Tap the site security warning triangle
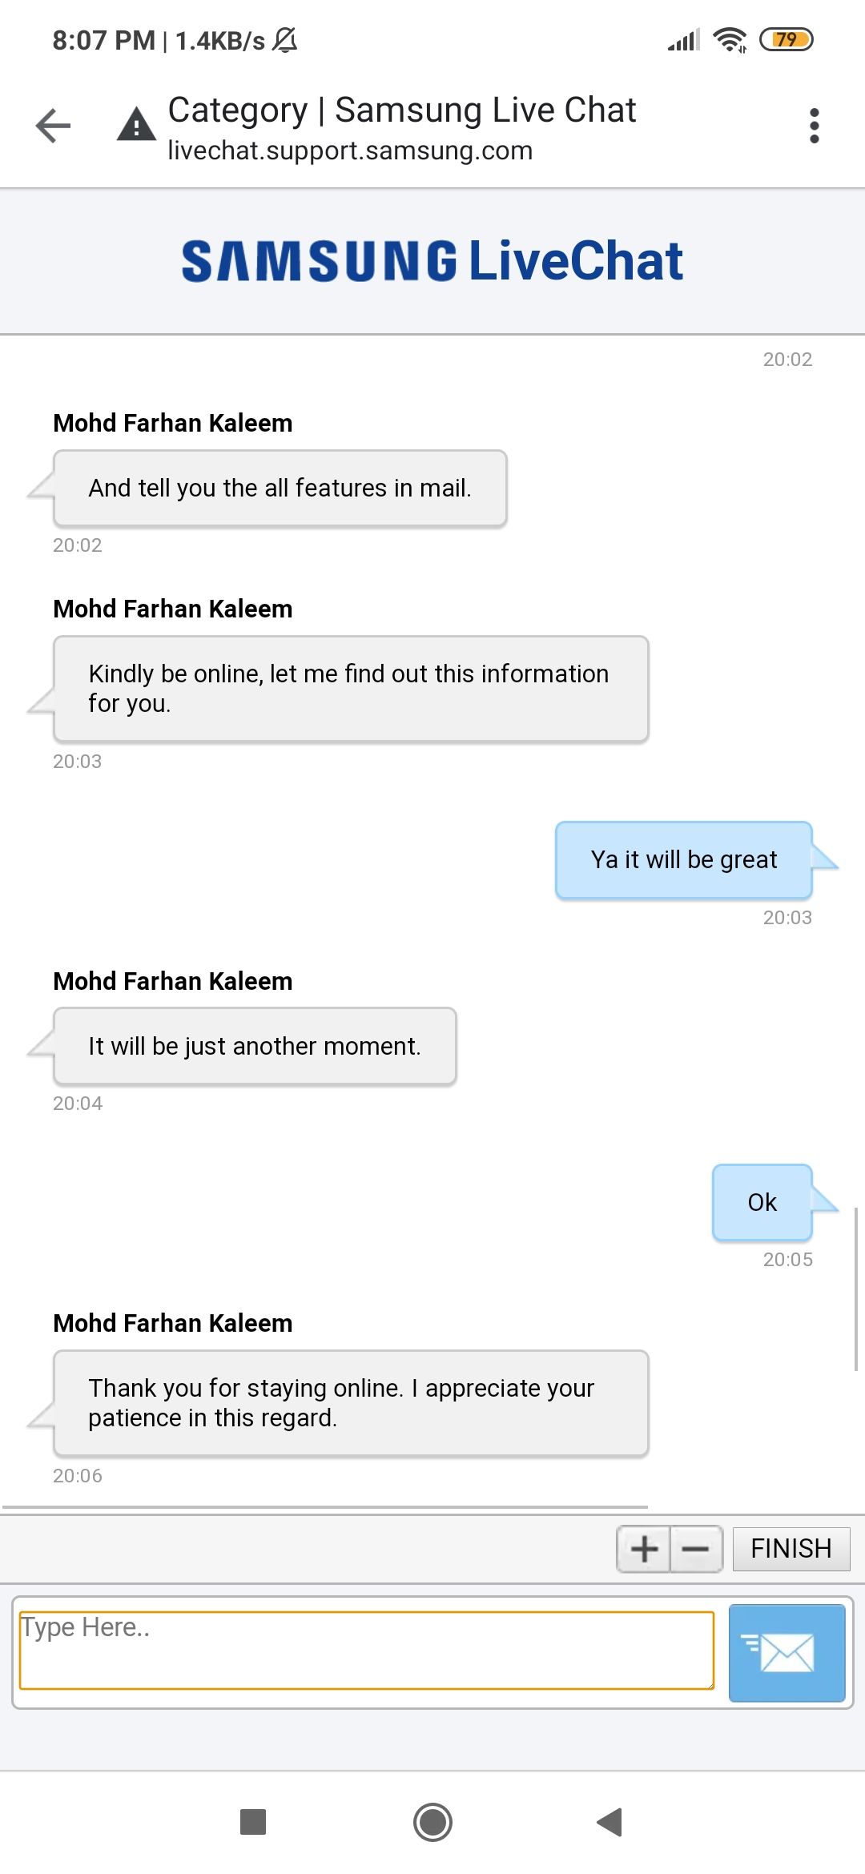This screenshot has height=1874, width=865. [137, 125]
